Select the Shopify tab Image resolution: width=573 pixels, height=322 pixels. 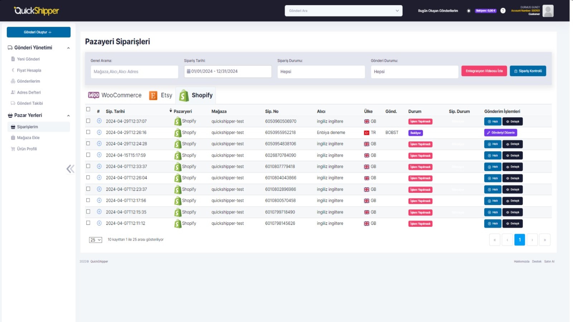tap(196, 95)
